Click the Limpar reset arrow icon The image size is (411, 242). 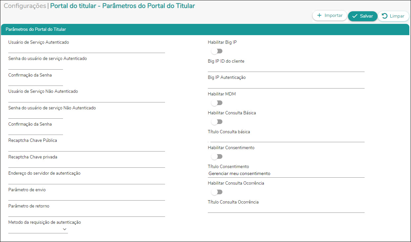pyautogui.click(x=385, y=16)
